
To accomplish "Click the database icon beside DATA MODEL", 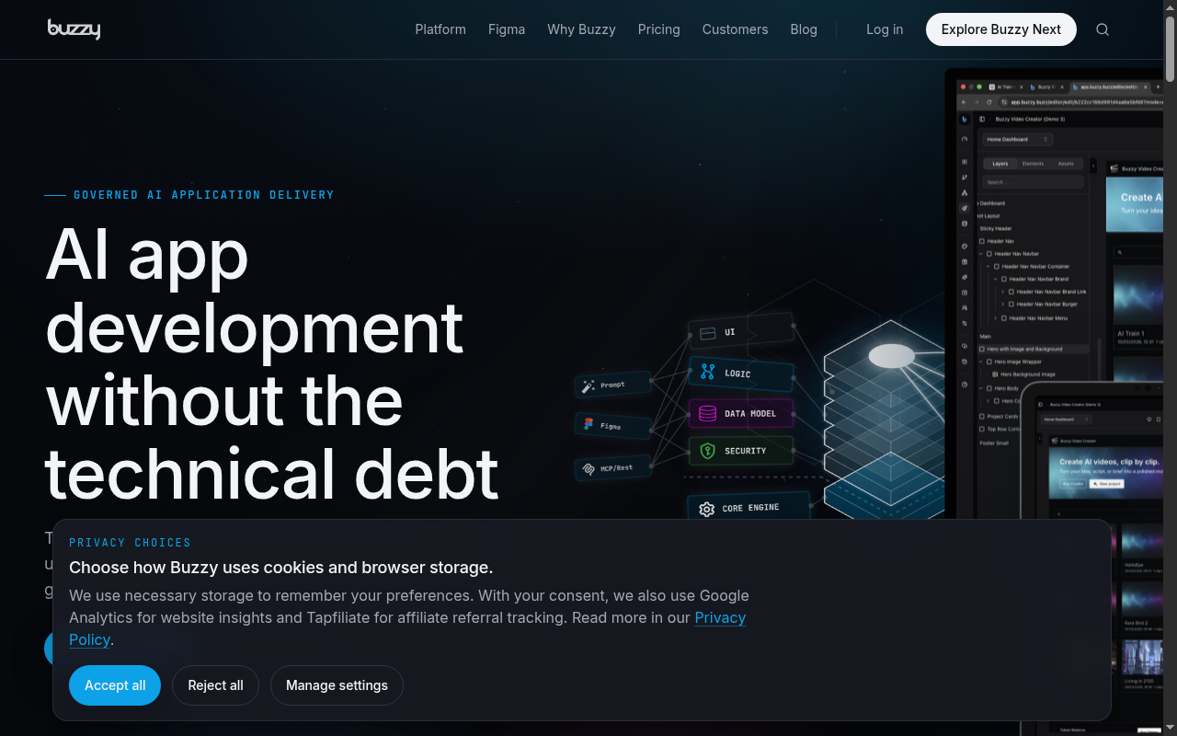I will click(x=707, y=413).
